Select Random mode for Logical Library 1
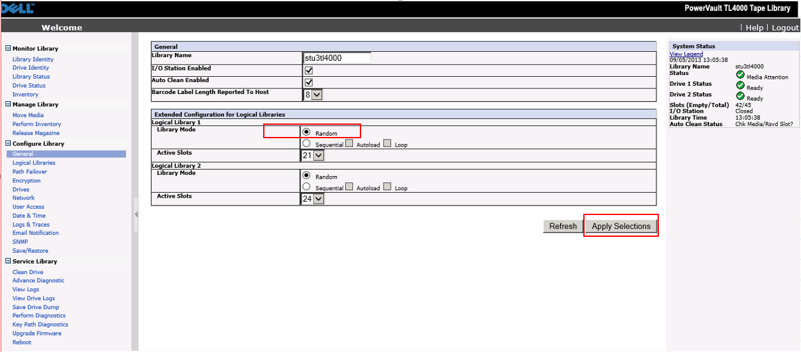801x352 pixels. click(306, 132)
